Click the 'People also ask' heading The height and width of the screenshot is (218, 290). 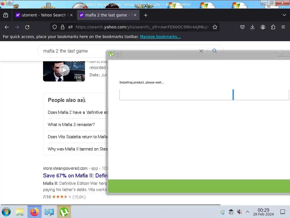[67, 100]
